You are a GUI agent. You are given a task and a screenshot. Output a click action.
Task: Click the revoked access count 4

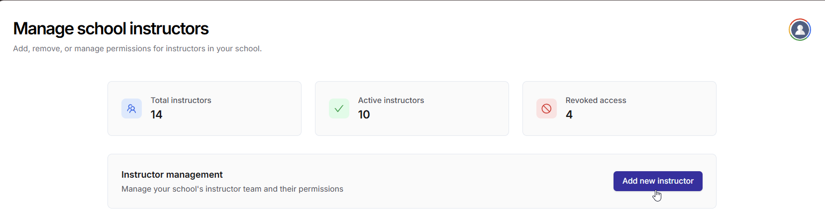click(569, 115)
